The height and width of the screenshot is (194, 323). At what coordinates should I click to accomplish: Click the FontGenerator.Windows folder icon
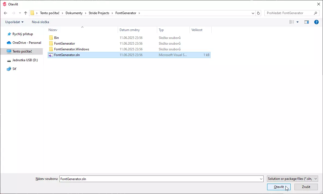click(x=51, y=49)
